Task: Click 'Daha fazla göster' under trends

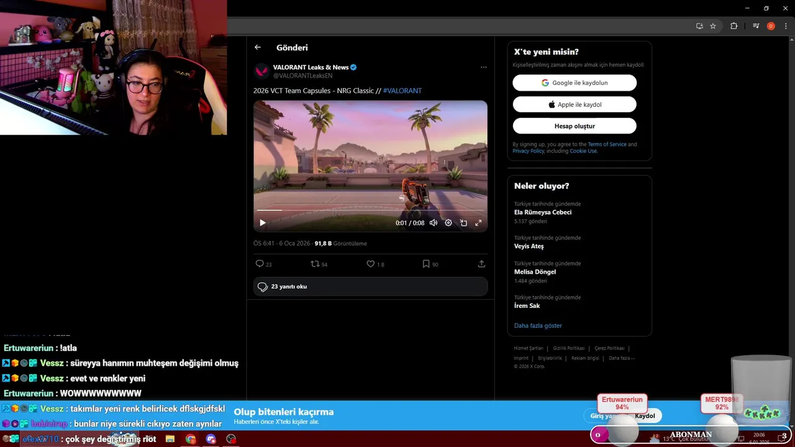Action: coord(538,325)
